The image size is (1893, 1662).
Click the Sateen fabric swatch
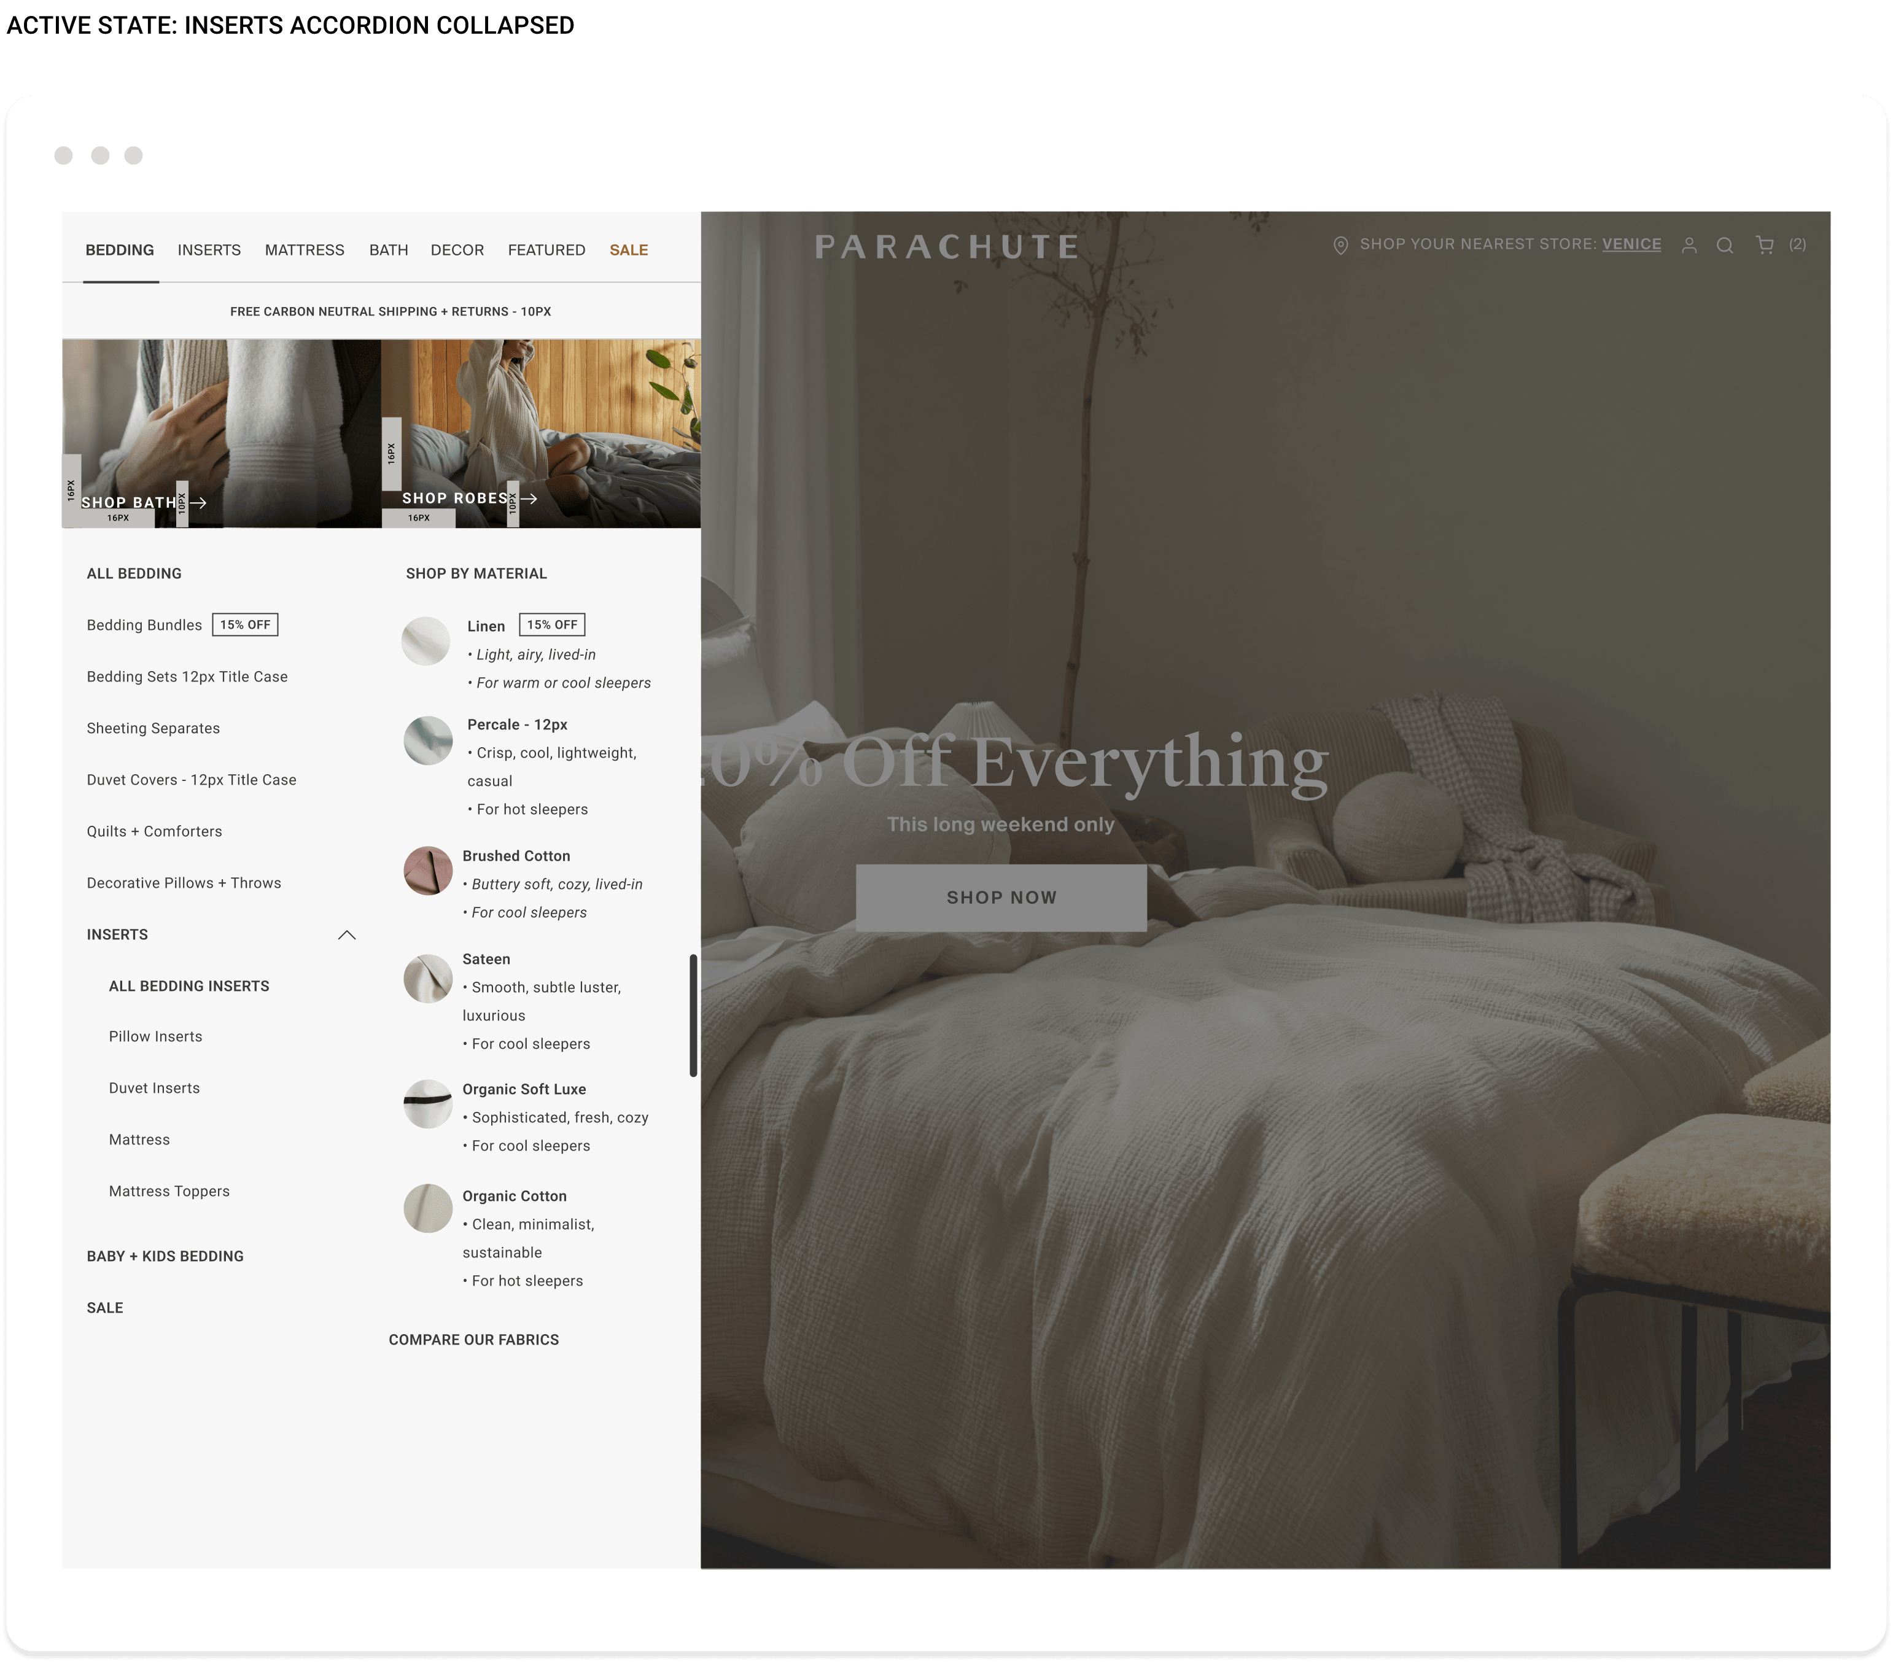[428, 979]
